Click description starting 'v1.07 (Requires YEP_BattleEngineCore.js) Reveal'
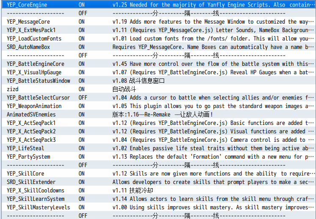Viewport: 316px width, 219px height. click(213, 72)
